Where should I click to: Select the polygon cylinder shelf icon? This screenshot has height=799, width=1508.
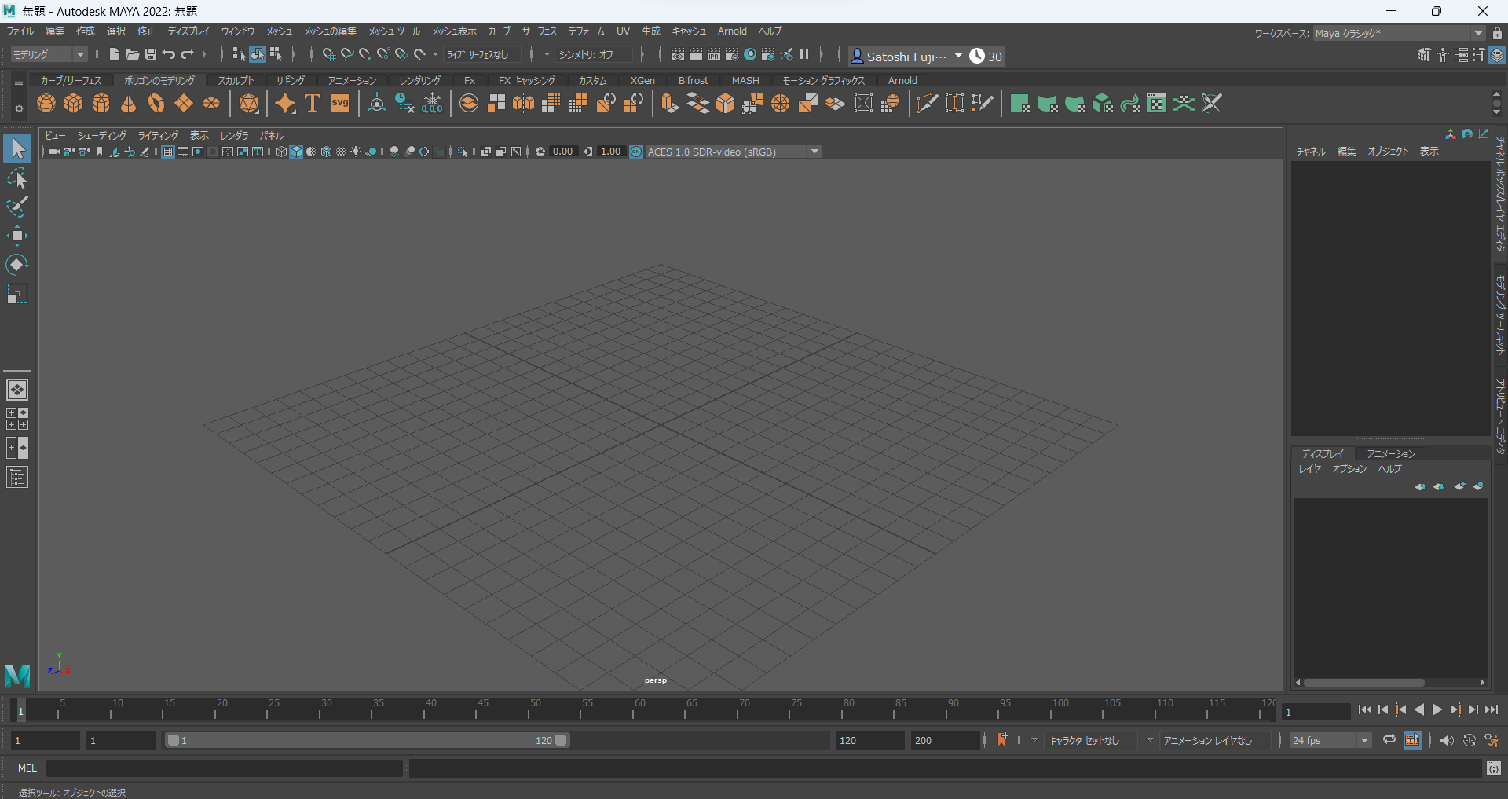click(101, 103)
